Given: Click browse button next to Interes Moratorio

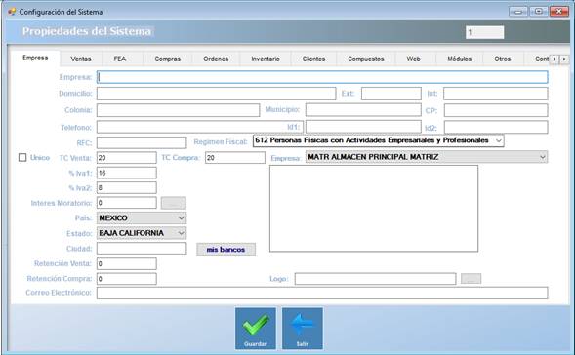Looking at the screenshot, I should 174,203.
